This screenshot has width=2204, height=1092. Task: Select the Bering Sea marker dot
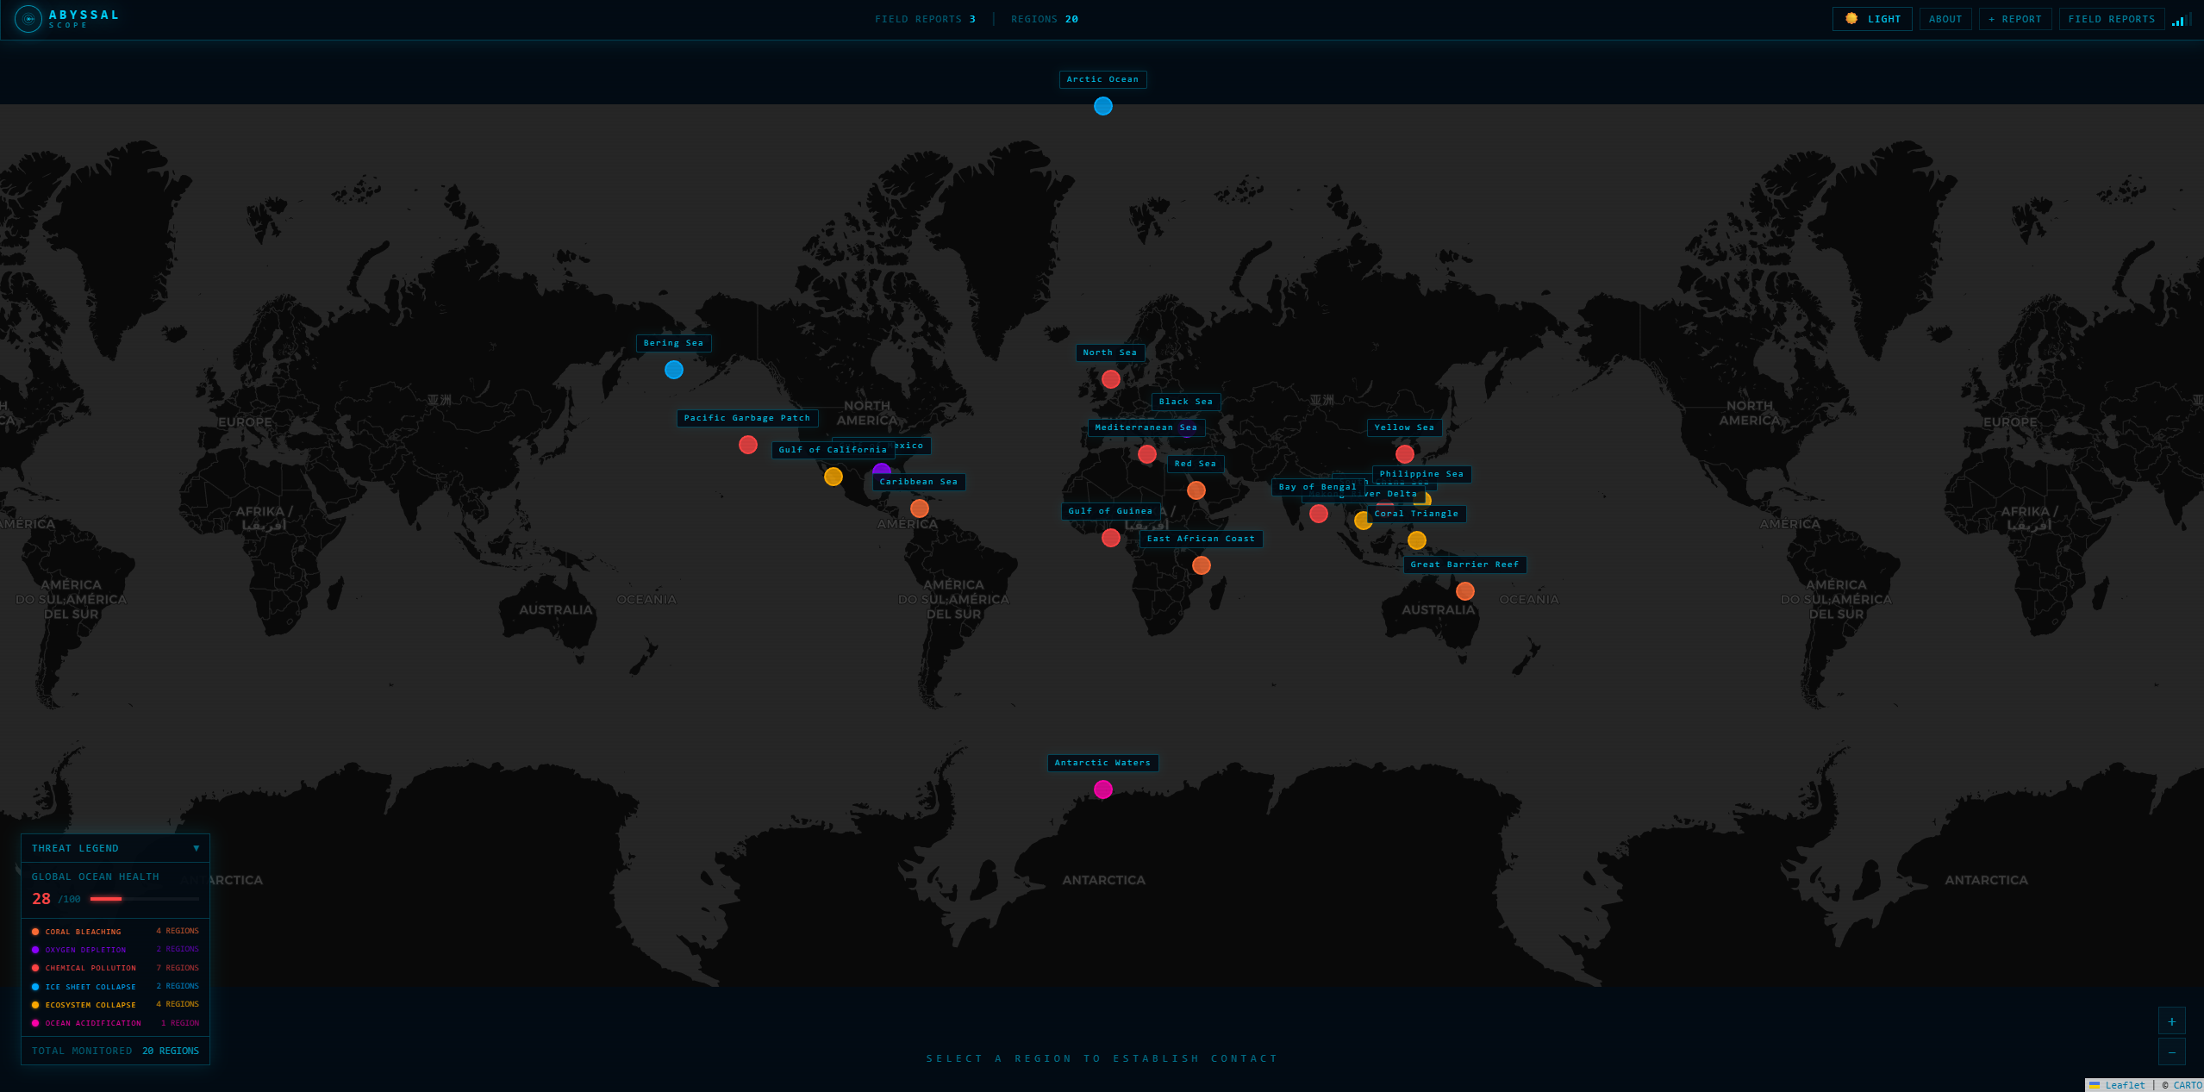[674, 370]
